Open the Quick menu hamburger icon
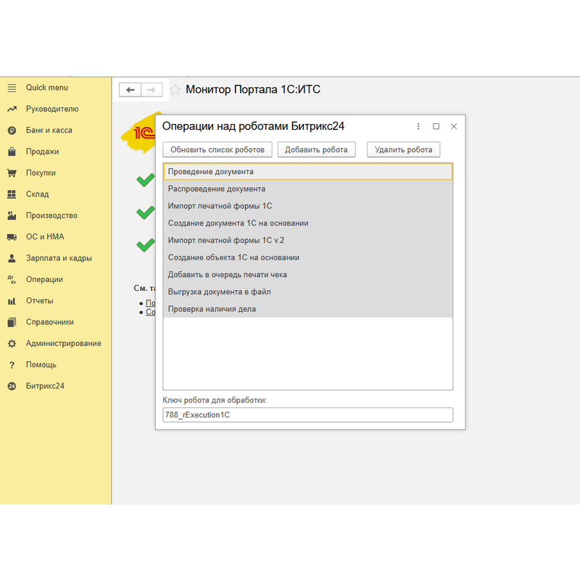Viewport: 580px width, 580px height. tap(12, 88)
